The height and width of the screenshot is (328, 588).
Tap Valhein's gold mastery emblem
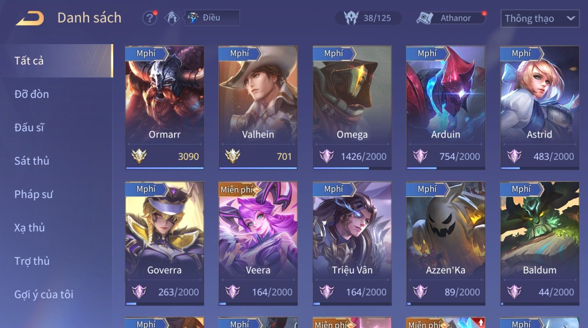point(233,156)
